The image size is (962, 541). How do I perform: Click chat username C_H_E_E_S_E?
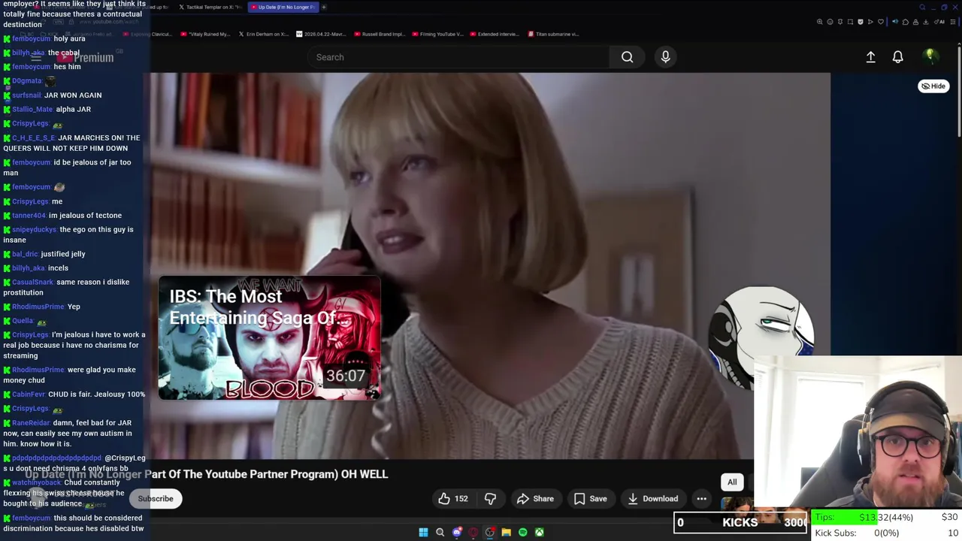point(34,138)
